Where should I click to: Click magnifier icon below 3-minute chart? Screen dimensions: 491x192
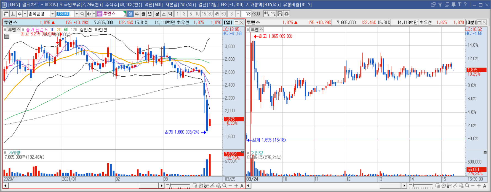click(467, 186)
